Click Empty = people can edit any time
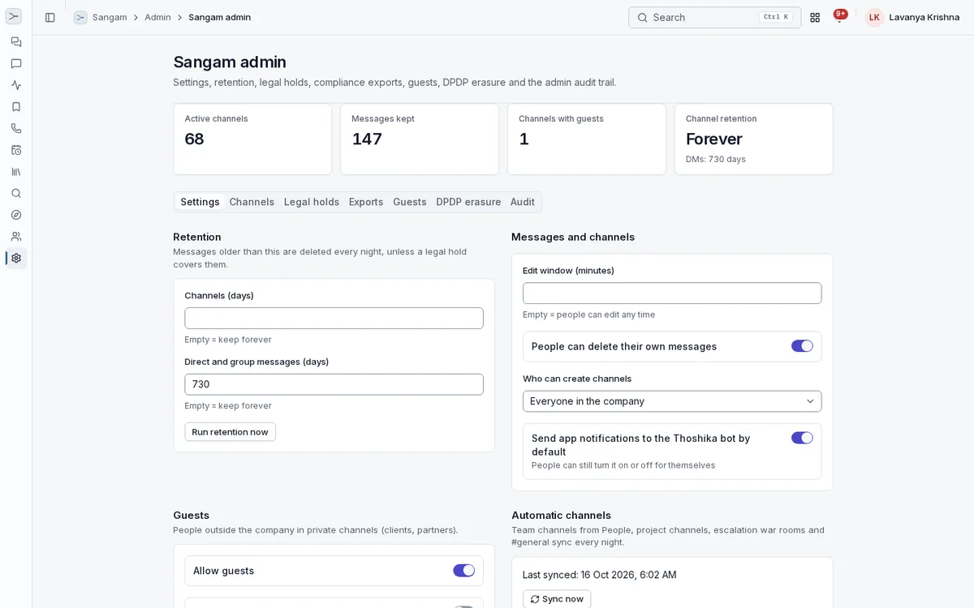The width and height of the screenshot is (974, 608). coord(588,315)
